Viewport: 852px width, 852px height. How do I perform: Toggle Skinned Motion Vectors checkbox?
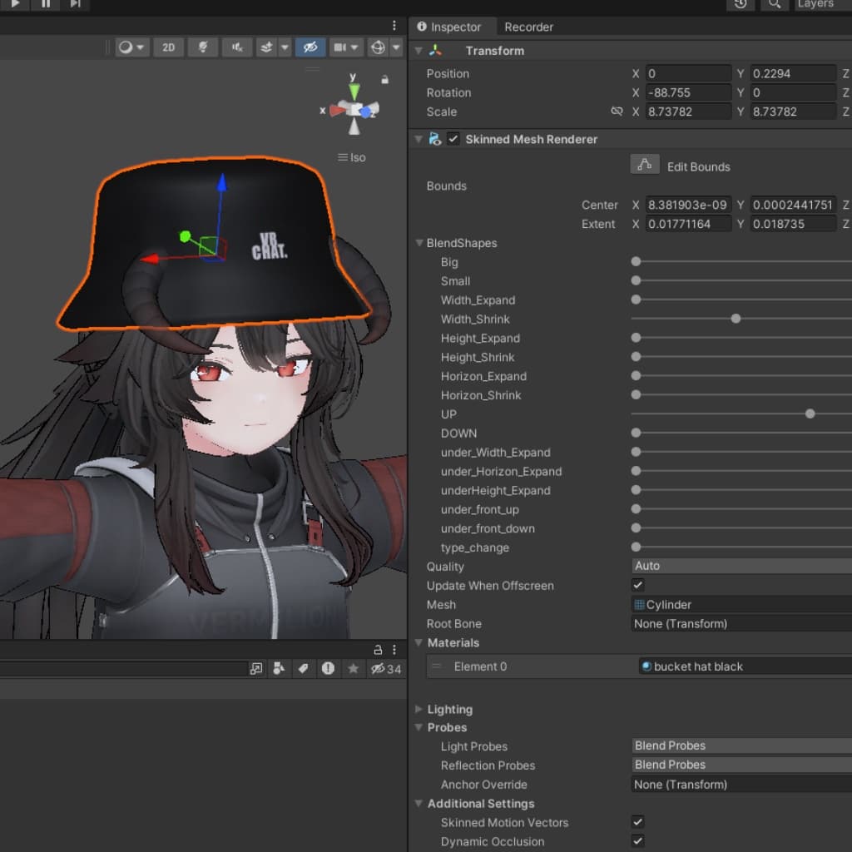pos(638,822)
